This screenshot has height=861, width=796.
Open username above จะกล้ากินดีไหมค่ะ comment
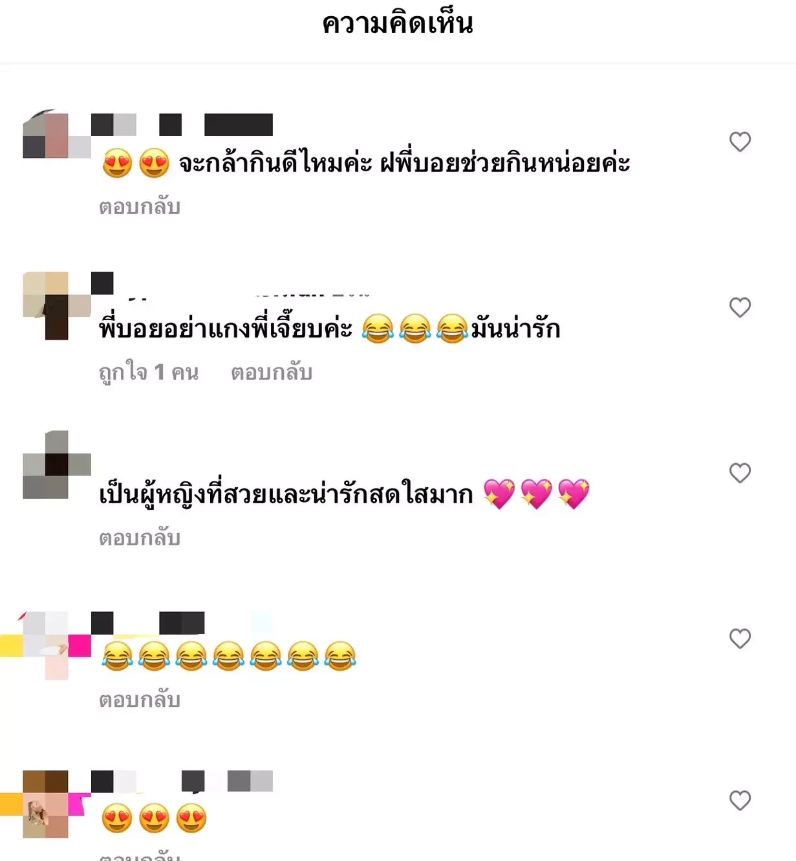coord(182,124)
